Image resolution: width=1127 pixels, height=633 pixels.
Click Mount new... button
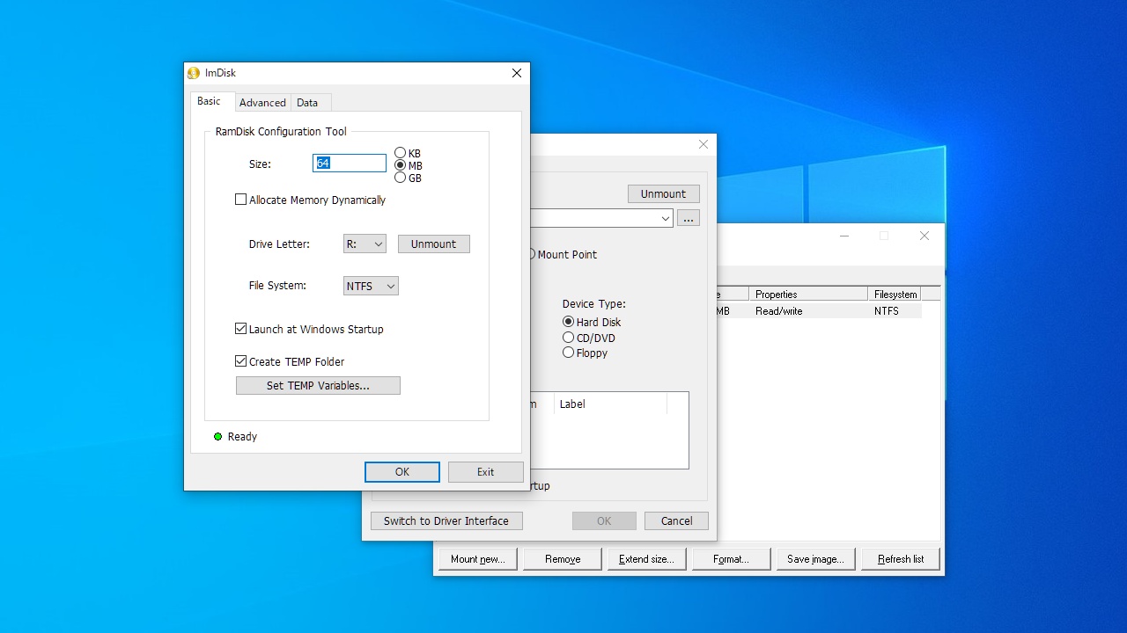[478, 559]
